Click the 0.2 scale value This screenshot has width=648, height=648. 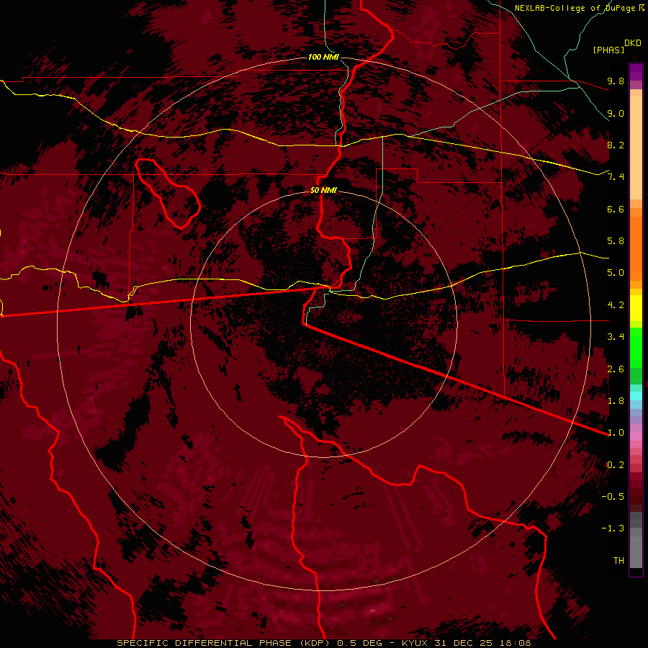[616, 465]
